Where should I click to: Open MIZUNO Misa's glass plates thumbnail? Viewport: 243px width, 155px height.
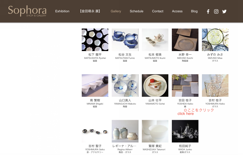click(215, 40)
